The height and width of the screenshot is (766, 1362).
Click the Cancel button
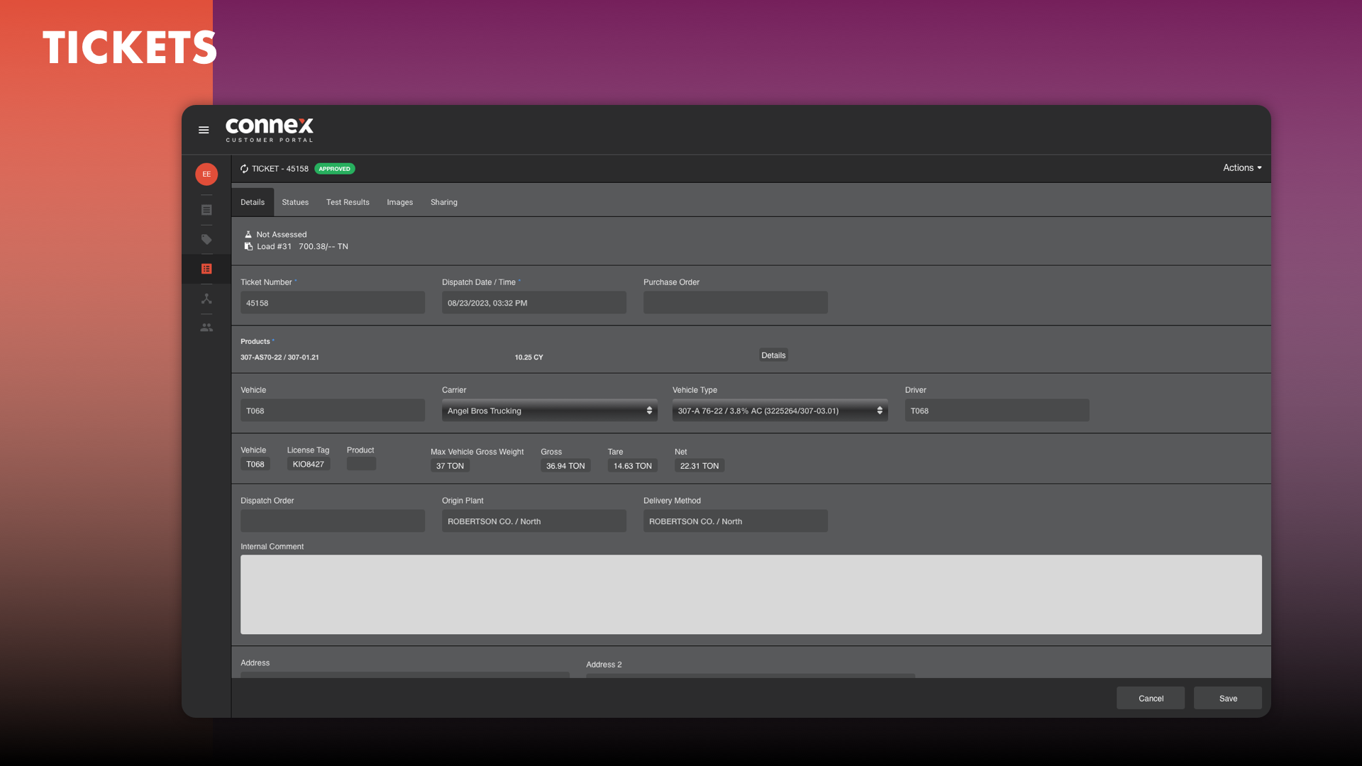point(1151,699)
